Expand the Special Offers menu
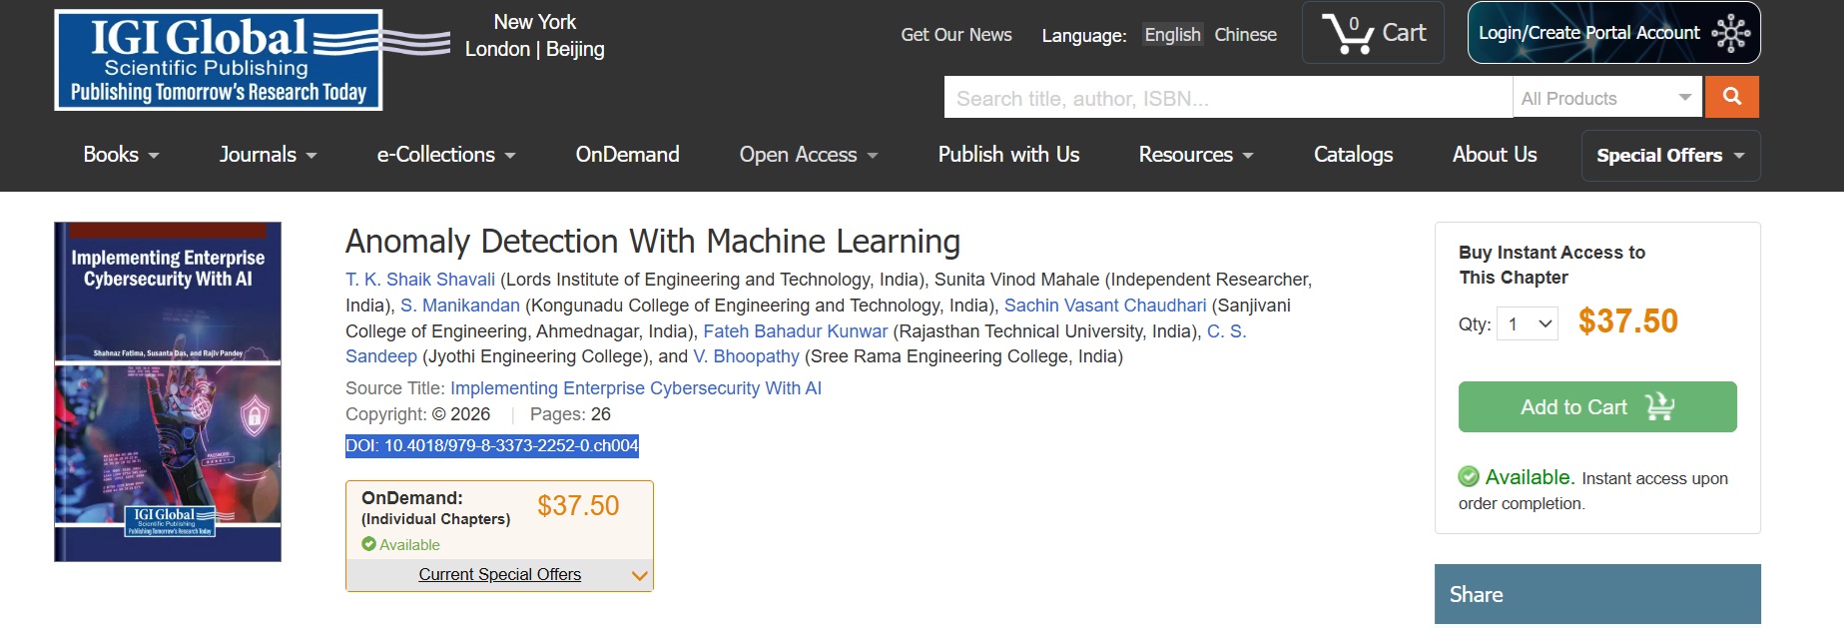1844x628 pixels. point(1669,156)
